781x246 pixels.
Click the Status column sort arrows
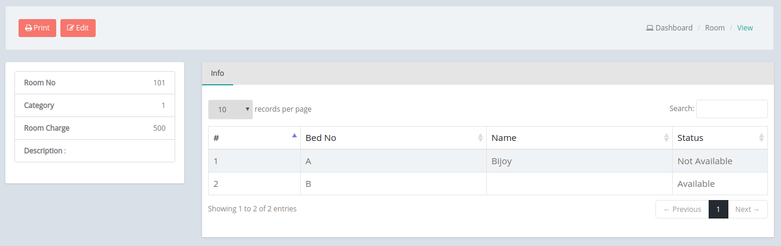point(761,138)
